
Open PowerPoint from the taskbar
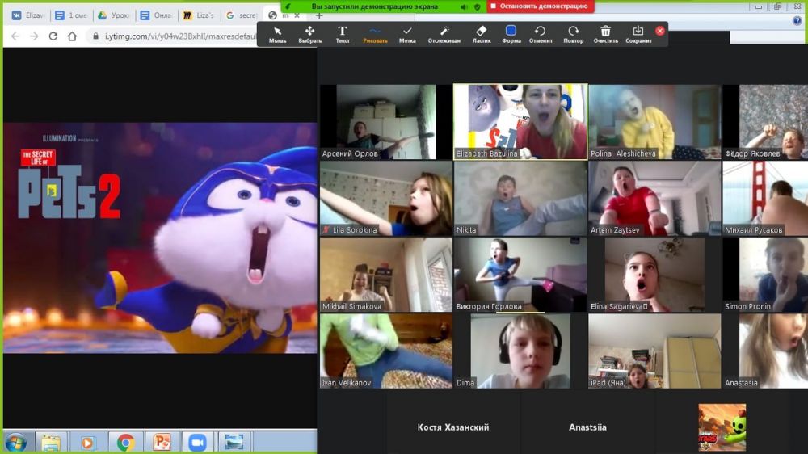[162, 442]
